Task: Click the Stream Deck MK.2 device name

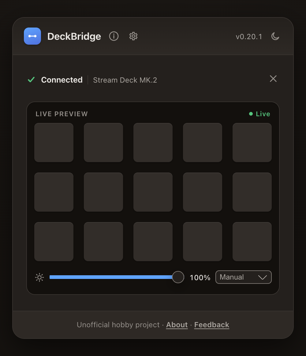Action: pyautogui.click(x=125, y=80)
